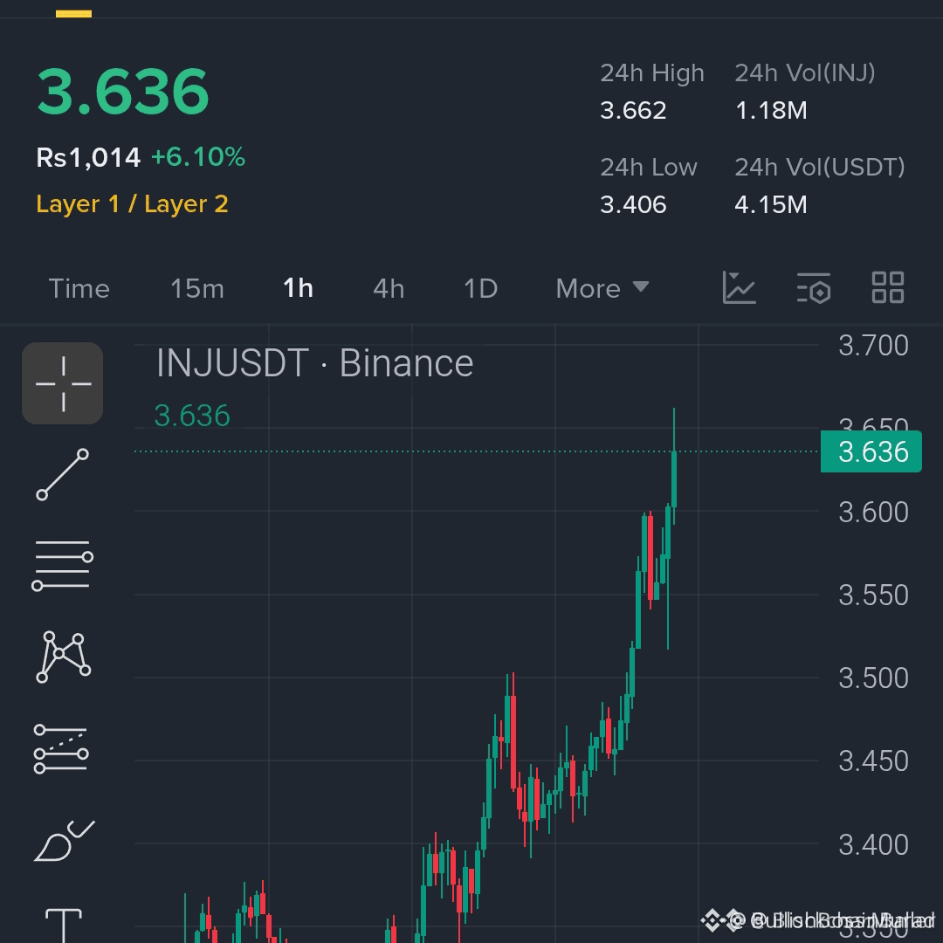Open the Layer 1 / Layer 2 link
Screen dimensions: 943x943
[133, 203]
